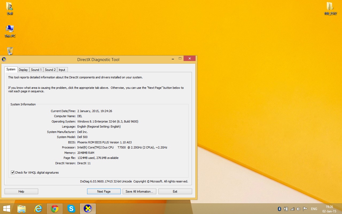Click the battery power tray icon
The image size is (342, 214).
click(286, 209)
